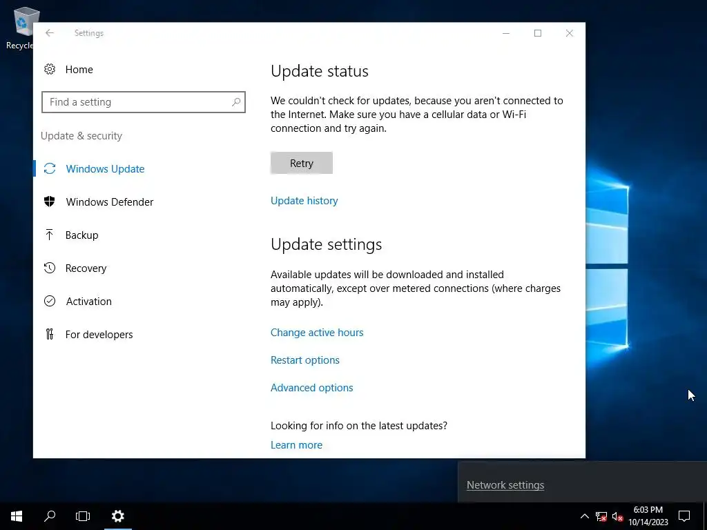Click the muted volume tray icon

point(617,516)
